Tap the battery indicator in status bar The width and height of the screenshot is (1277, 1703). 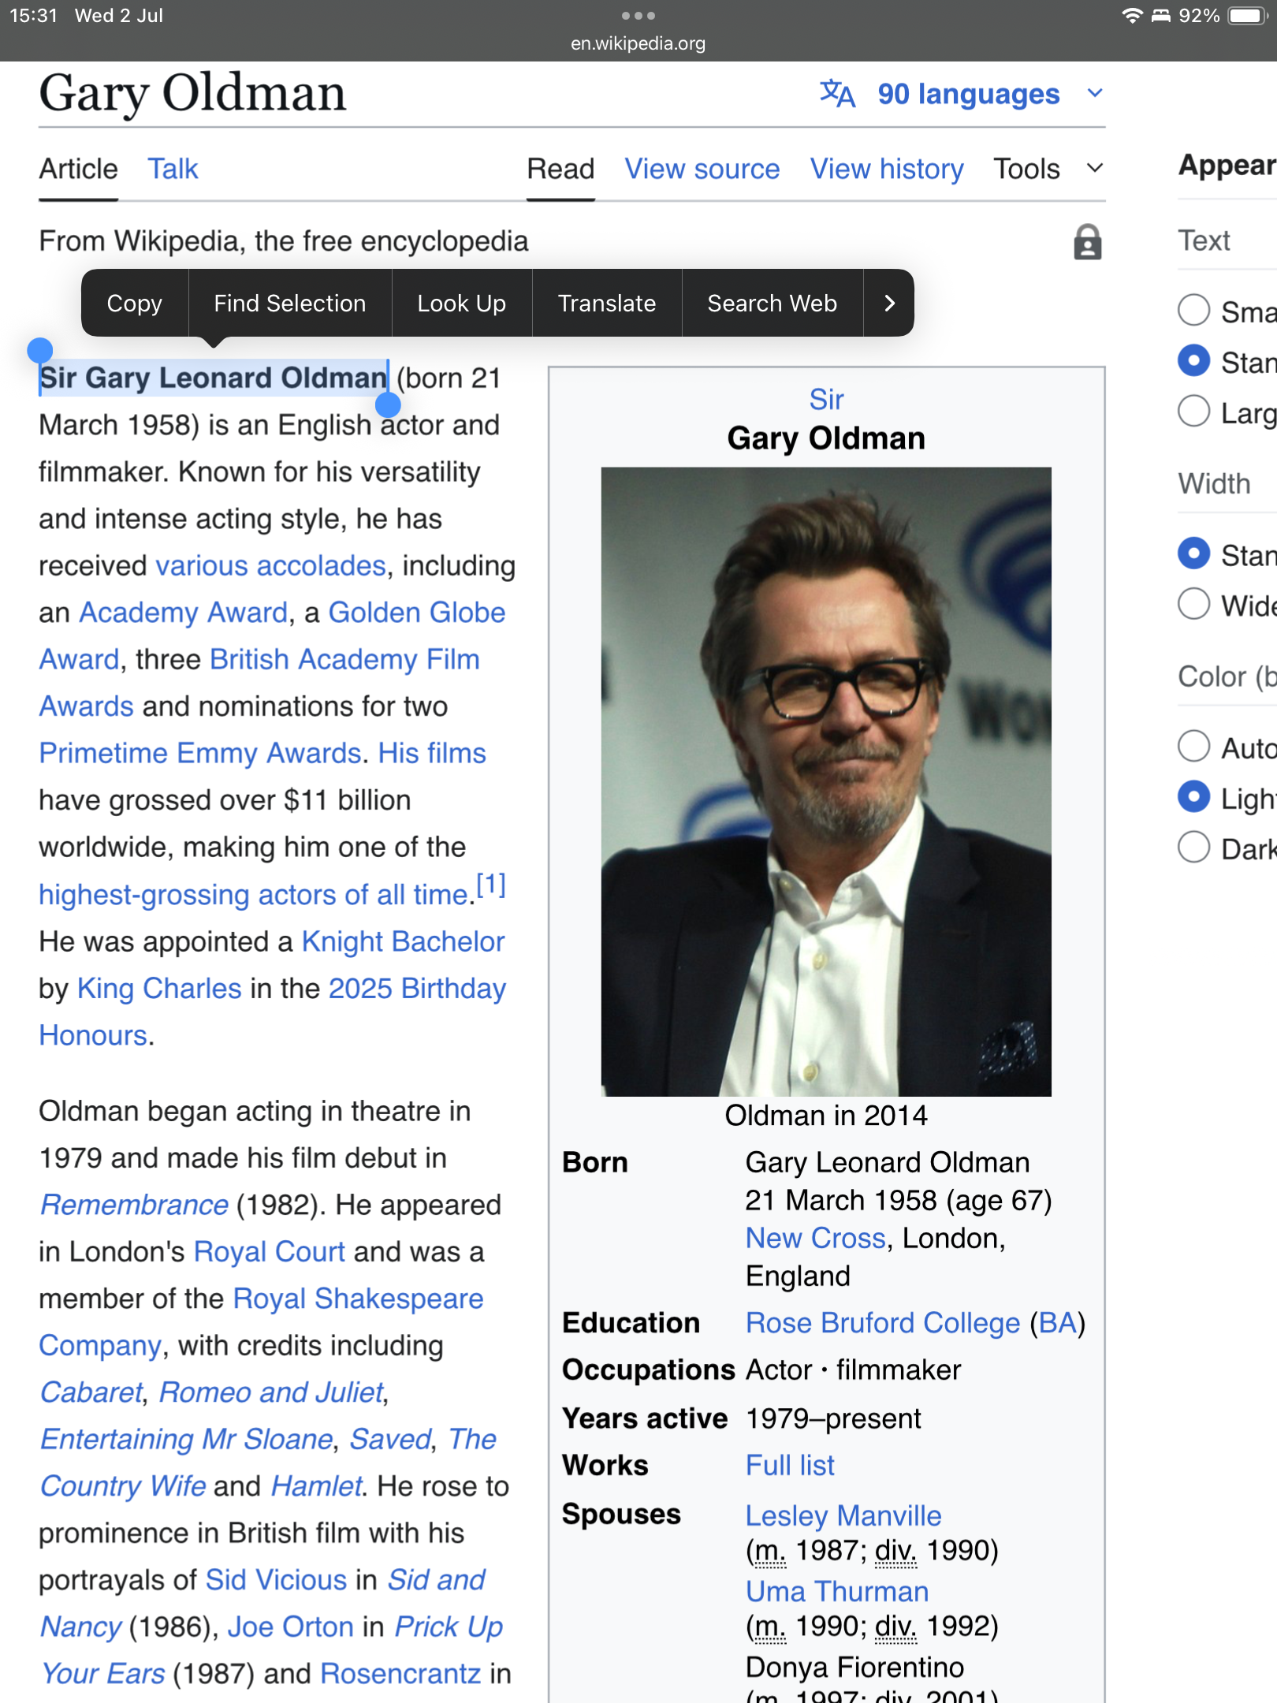[1248, 16]
